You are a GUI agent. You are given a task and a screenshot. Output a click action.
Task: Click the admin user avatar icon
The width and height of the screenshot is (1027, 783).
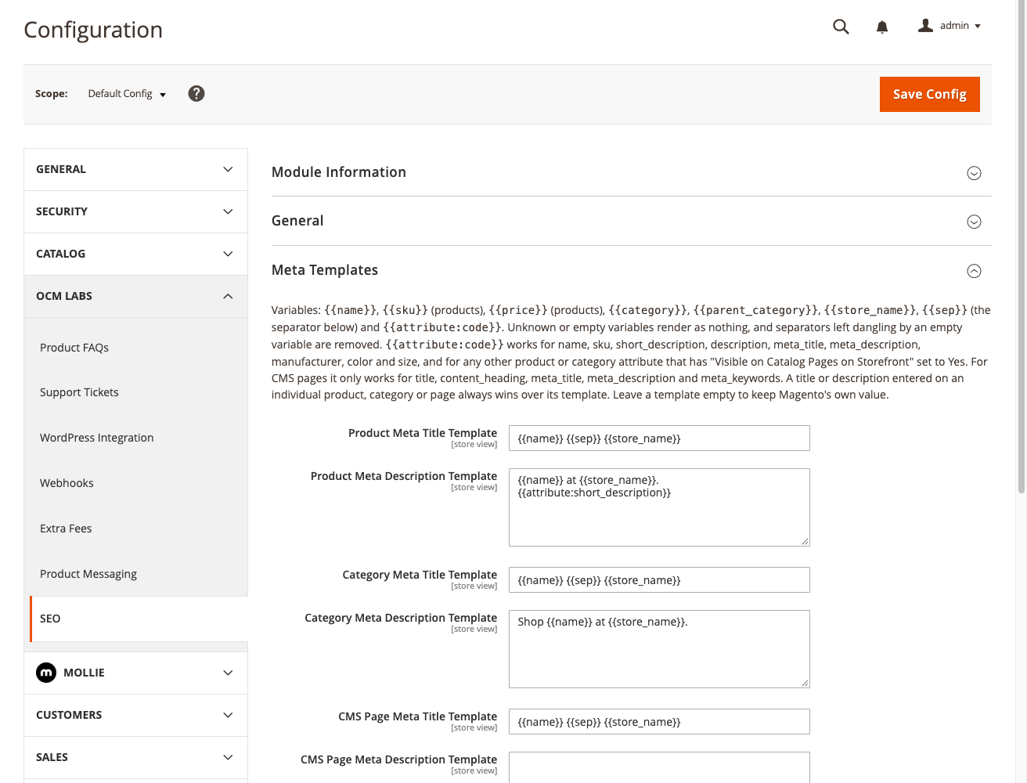tap(925, 25)
